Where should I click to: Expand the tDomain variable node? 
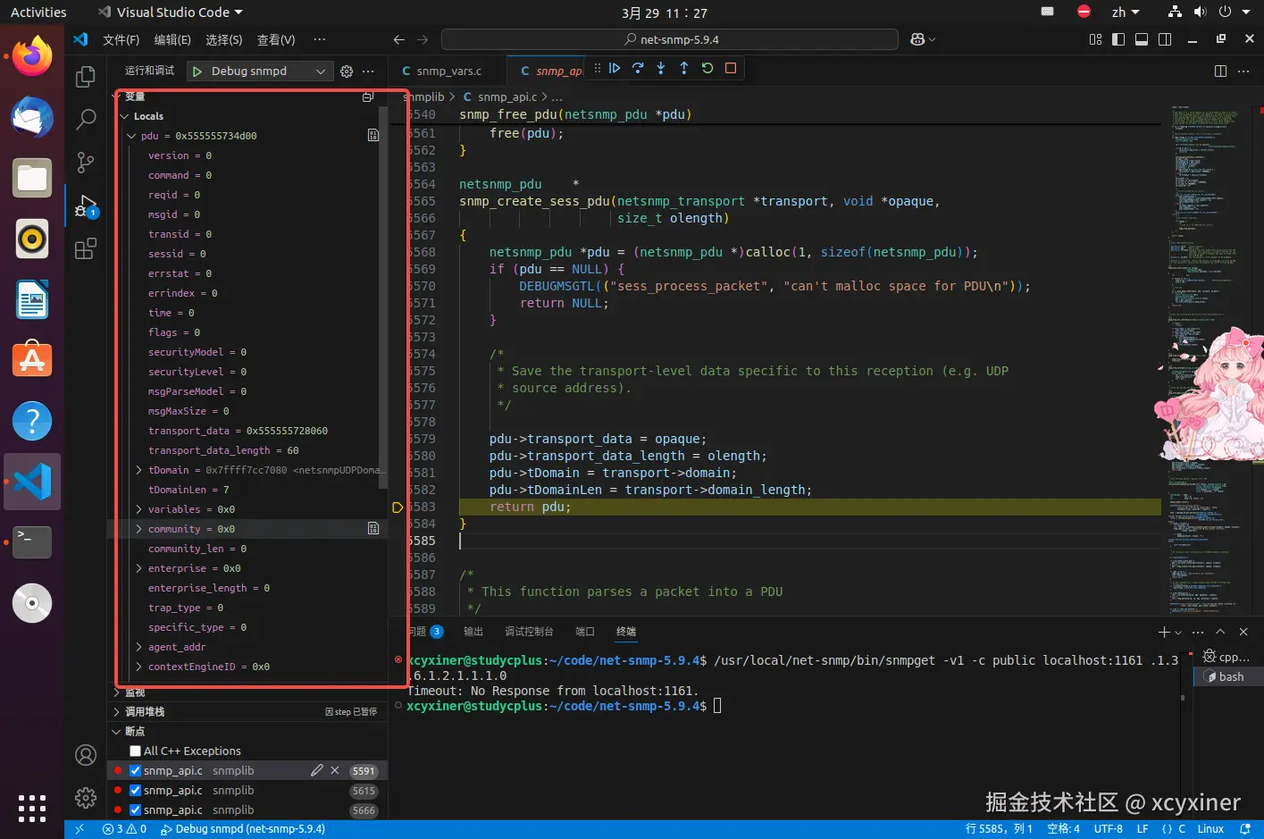138,470
